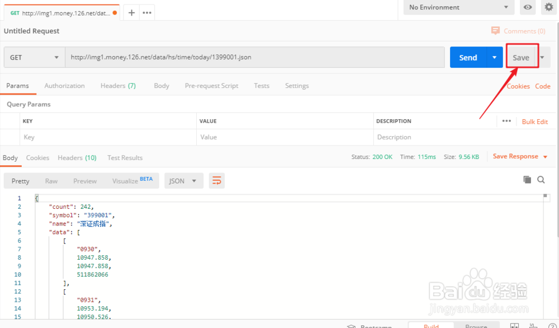Click the response Time 115ms value
Screen dimensions: 559x328
(427, 157)
